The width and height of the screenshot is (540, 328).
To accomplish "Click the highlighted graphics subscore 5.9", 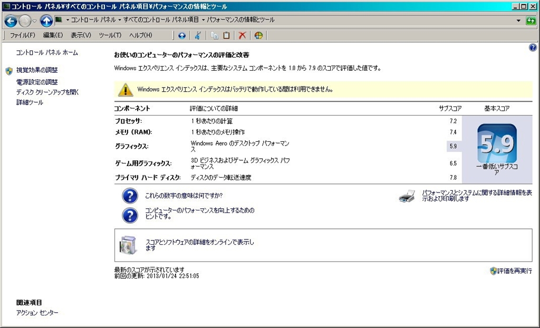I will (x=453, y=147).
